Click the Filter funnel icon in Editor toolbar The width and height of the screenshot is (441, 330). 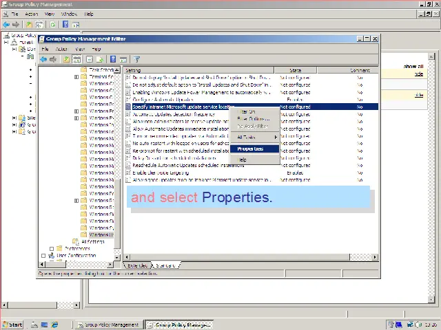tap(136, 59)
